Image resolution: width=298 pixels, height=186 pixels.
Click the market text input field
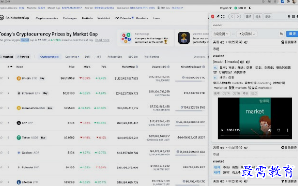(x=254, y=25)
